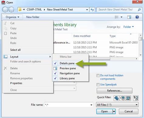Click the refresh icon beside address bar
144x118 pixels.
coord(92,10)
